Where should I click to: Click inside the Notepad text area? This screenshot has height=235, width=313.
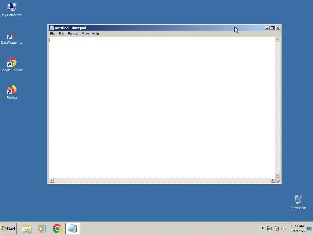(162, 107)
